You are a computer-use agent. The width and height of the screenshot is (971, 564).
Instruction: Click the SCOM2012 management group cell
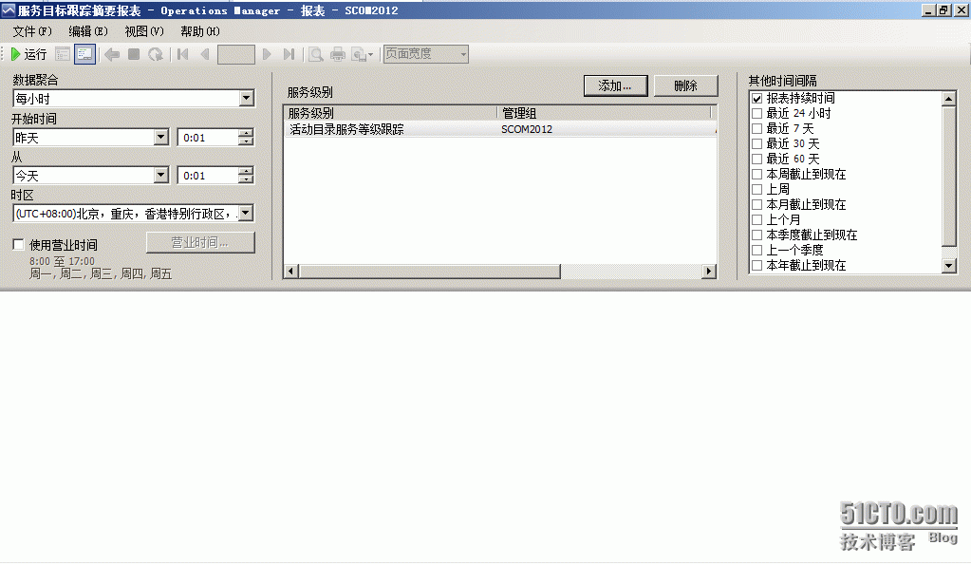(x=527, y=129)
